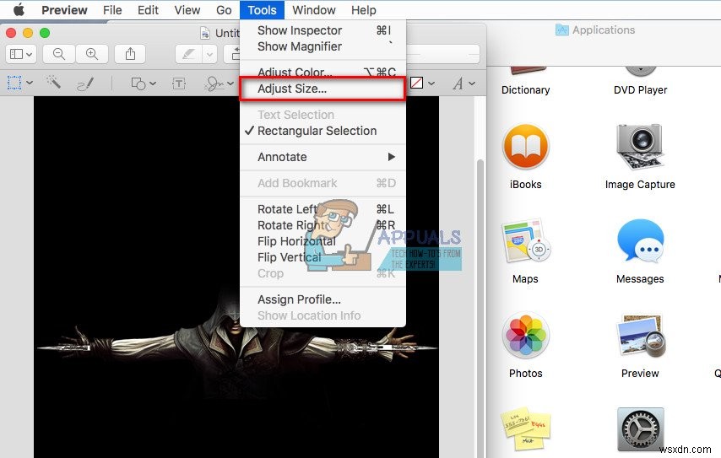
Task: Click the Share toolbar button
Action: click(x=130, y=54)
